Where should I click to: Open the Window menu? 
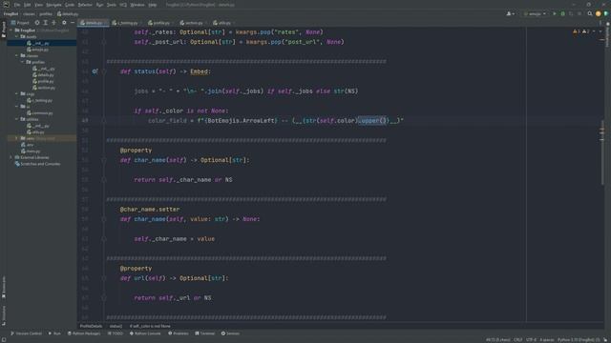point(137,5)
